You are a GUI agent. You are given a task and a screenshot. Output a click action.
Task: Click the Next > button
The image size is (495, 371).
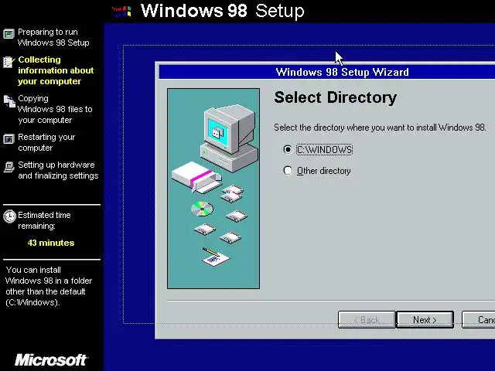click(425, 320)
